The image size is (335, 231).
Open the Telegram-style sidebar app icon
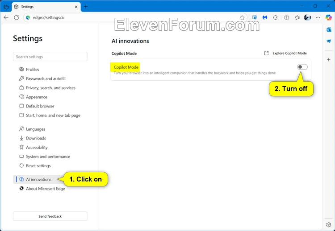tap(329, 41)
